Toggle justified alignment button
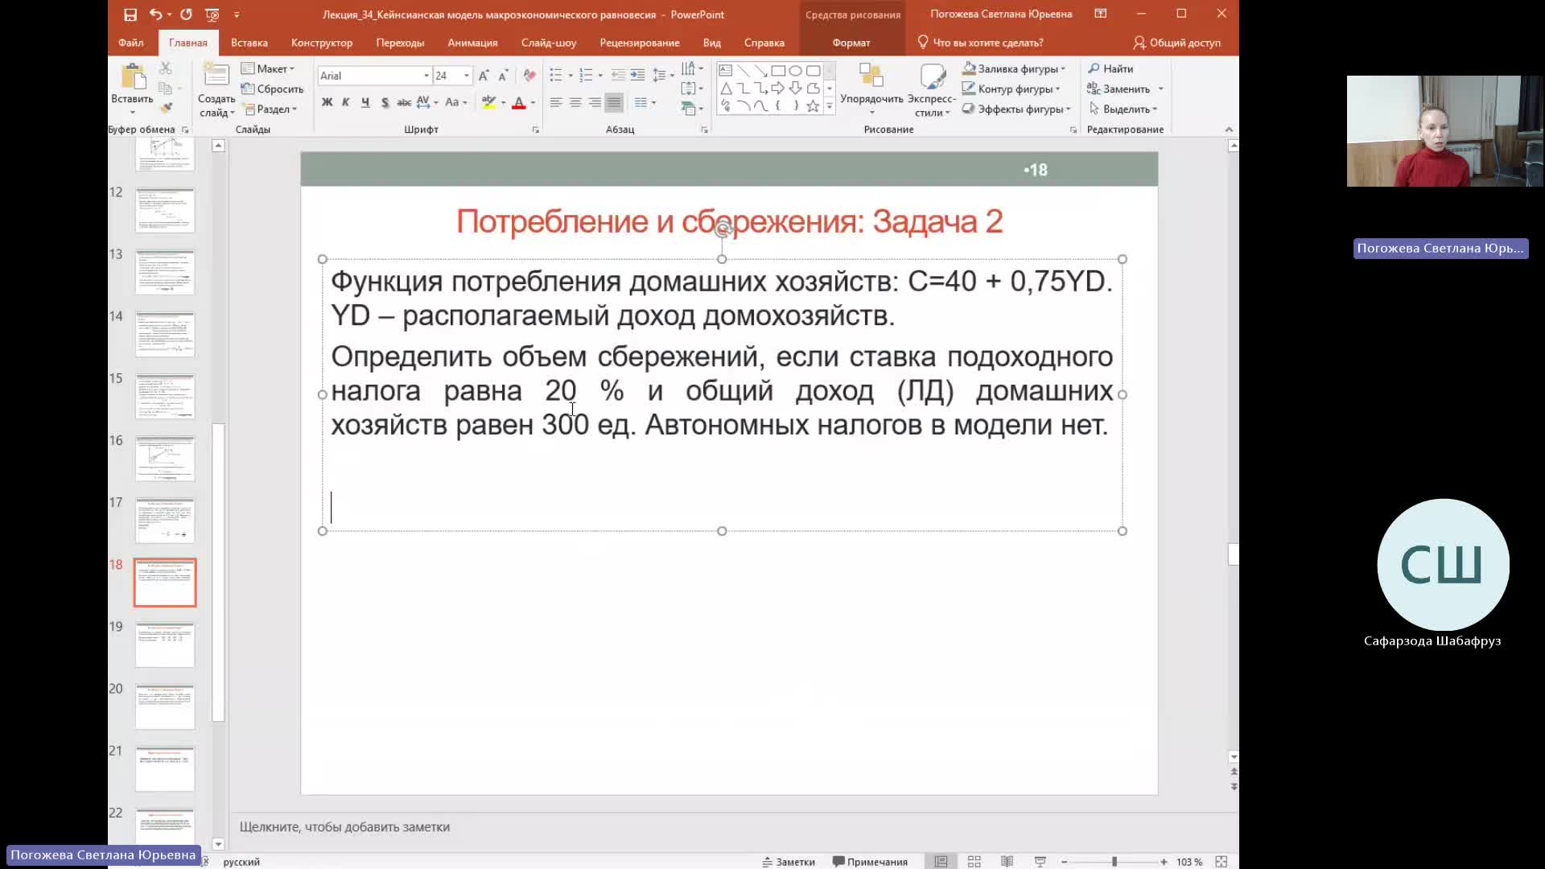 [x=614, y=102]
